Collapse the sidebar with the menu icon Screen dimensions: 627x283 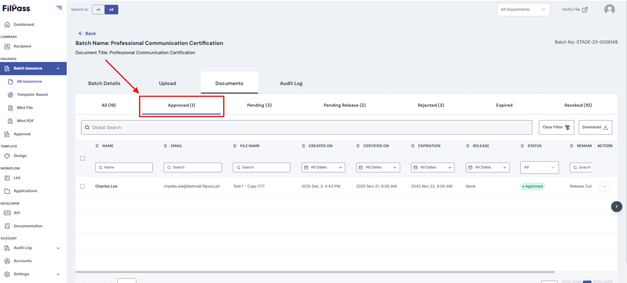pyautogui.click(x=59, y=8)
